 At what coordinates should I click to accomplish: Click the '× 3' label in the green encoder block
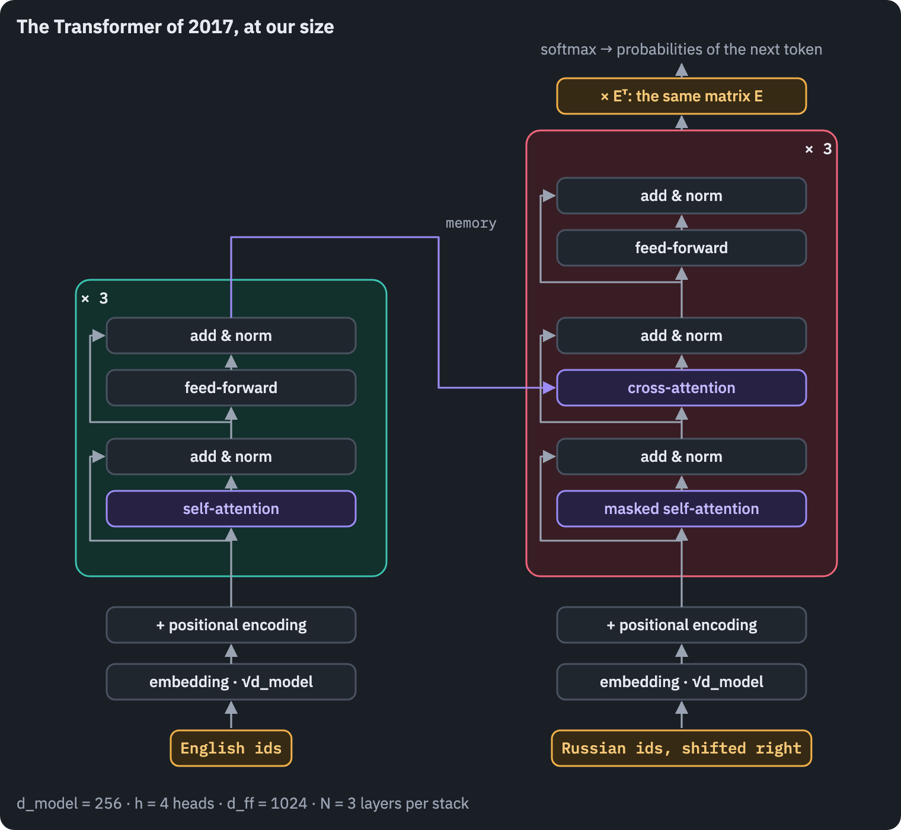coord(95,298)
